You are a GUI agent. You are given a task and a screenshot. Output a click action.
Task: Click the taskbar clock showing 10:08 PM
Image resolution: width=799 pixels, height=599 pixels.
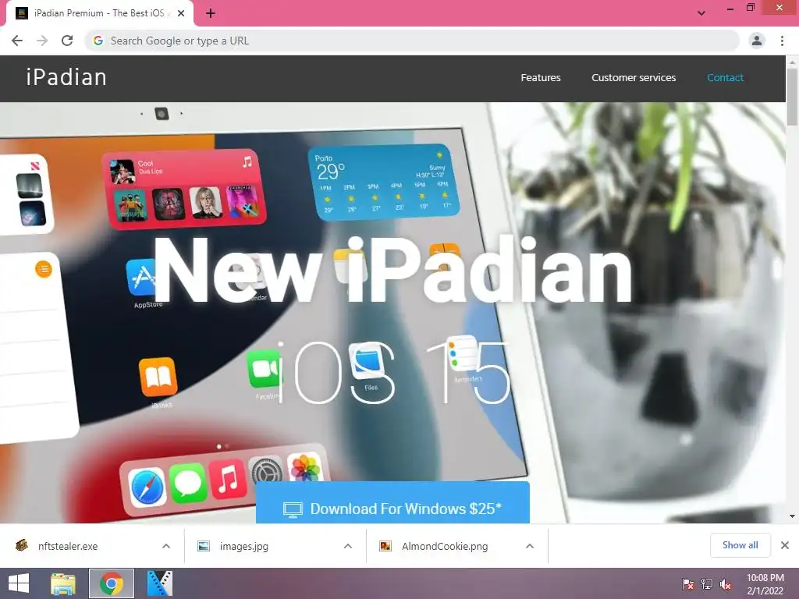[765, 584]
